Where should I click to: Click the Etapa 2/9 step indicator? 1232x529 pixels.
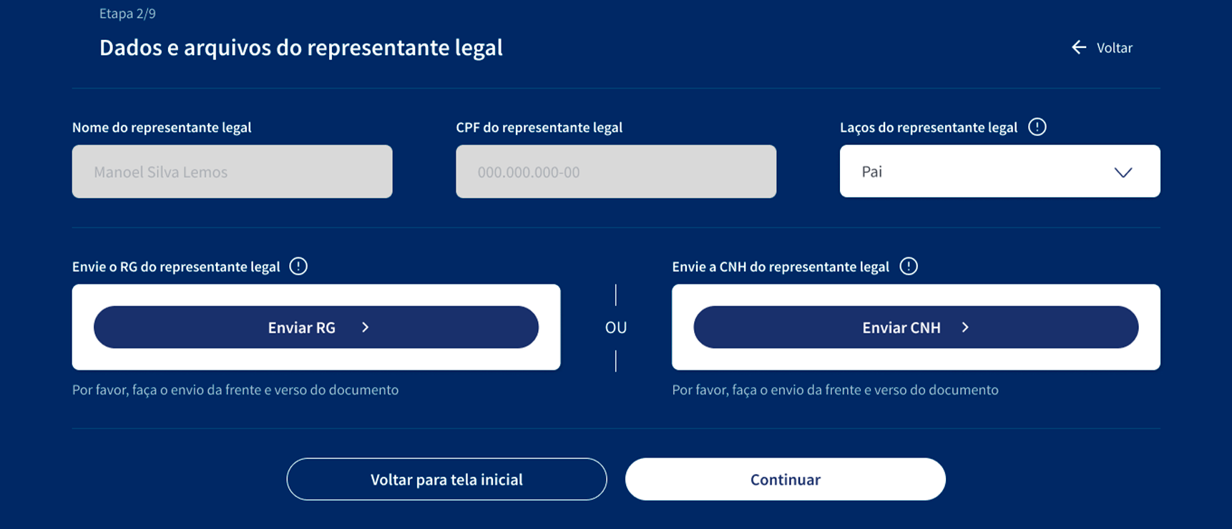tap(127, 14)
